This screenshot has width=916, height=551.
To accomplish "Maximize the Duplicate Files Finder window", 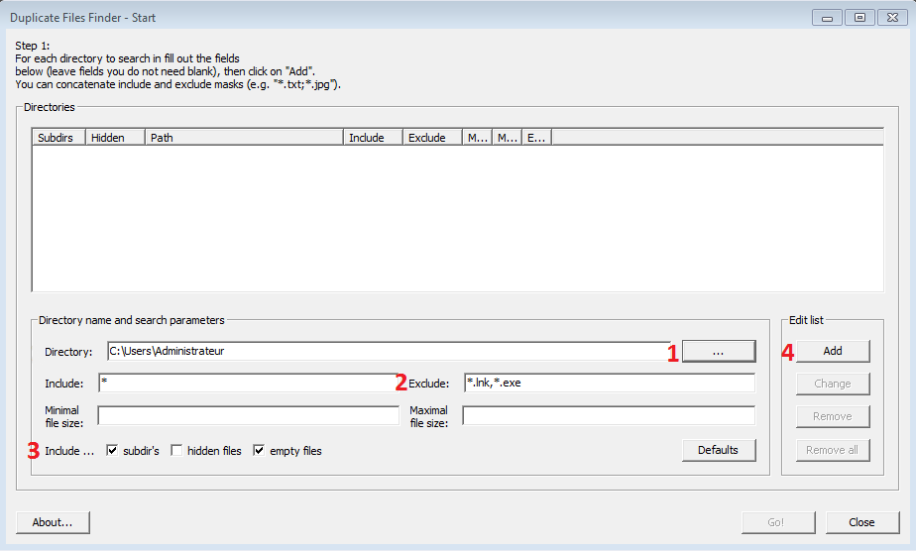I will 859,18.
